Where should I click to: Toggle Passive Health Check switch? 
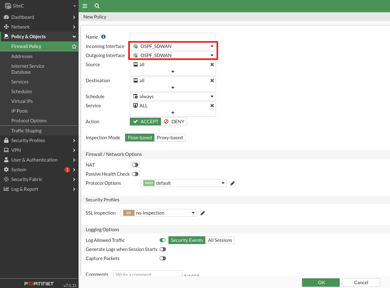(135, 174)
